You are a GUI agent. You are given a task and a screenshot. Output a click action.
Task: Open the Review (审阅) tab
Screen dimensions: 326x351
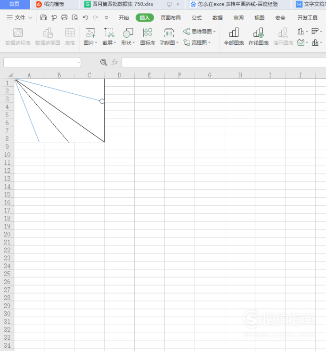click(238, 18)
